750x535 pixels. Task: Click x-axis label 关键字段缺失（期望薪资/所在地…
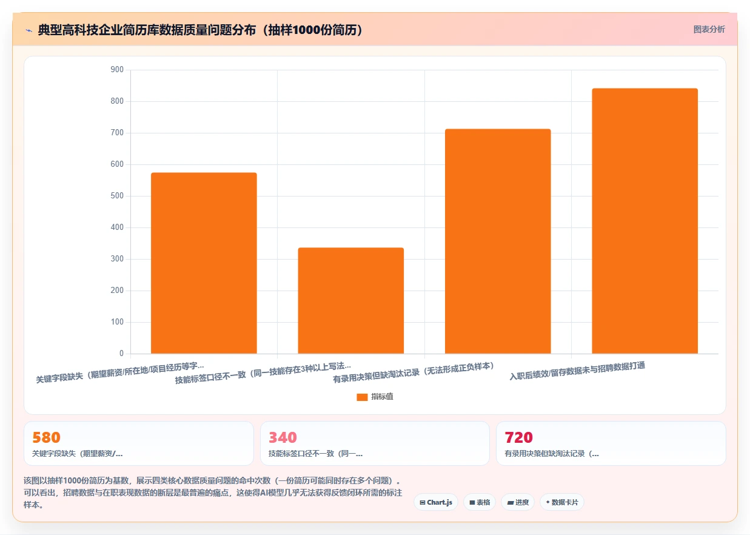(x=120, y=372)
